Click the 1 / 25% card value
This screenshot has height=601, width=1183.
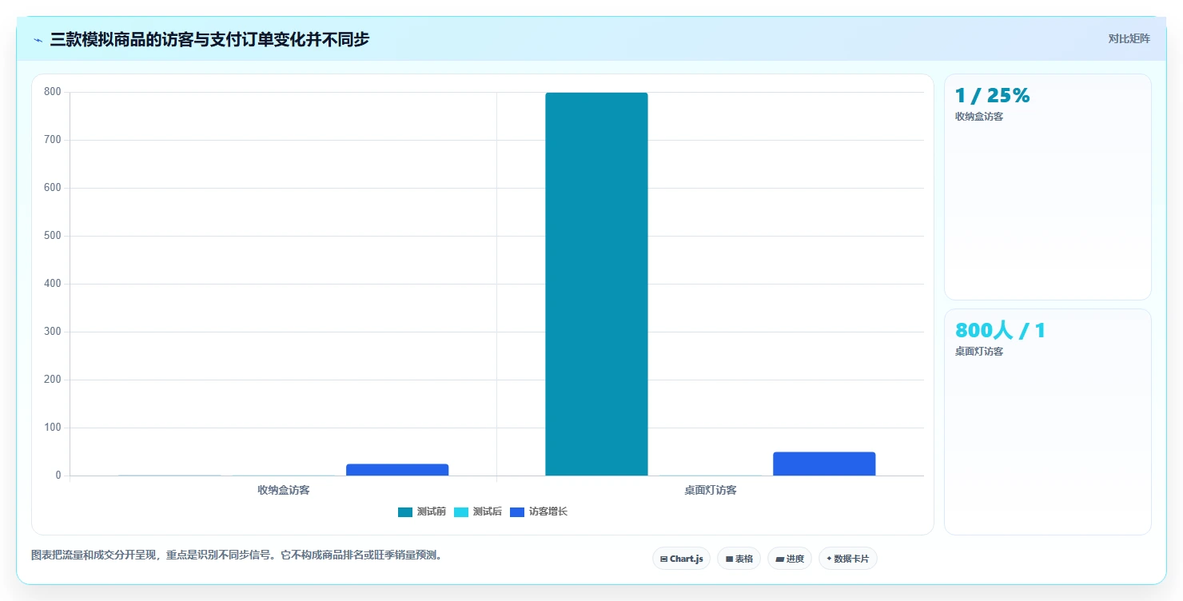point(992,95)
